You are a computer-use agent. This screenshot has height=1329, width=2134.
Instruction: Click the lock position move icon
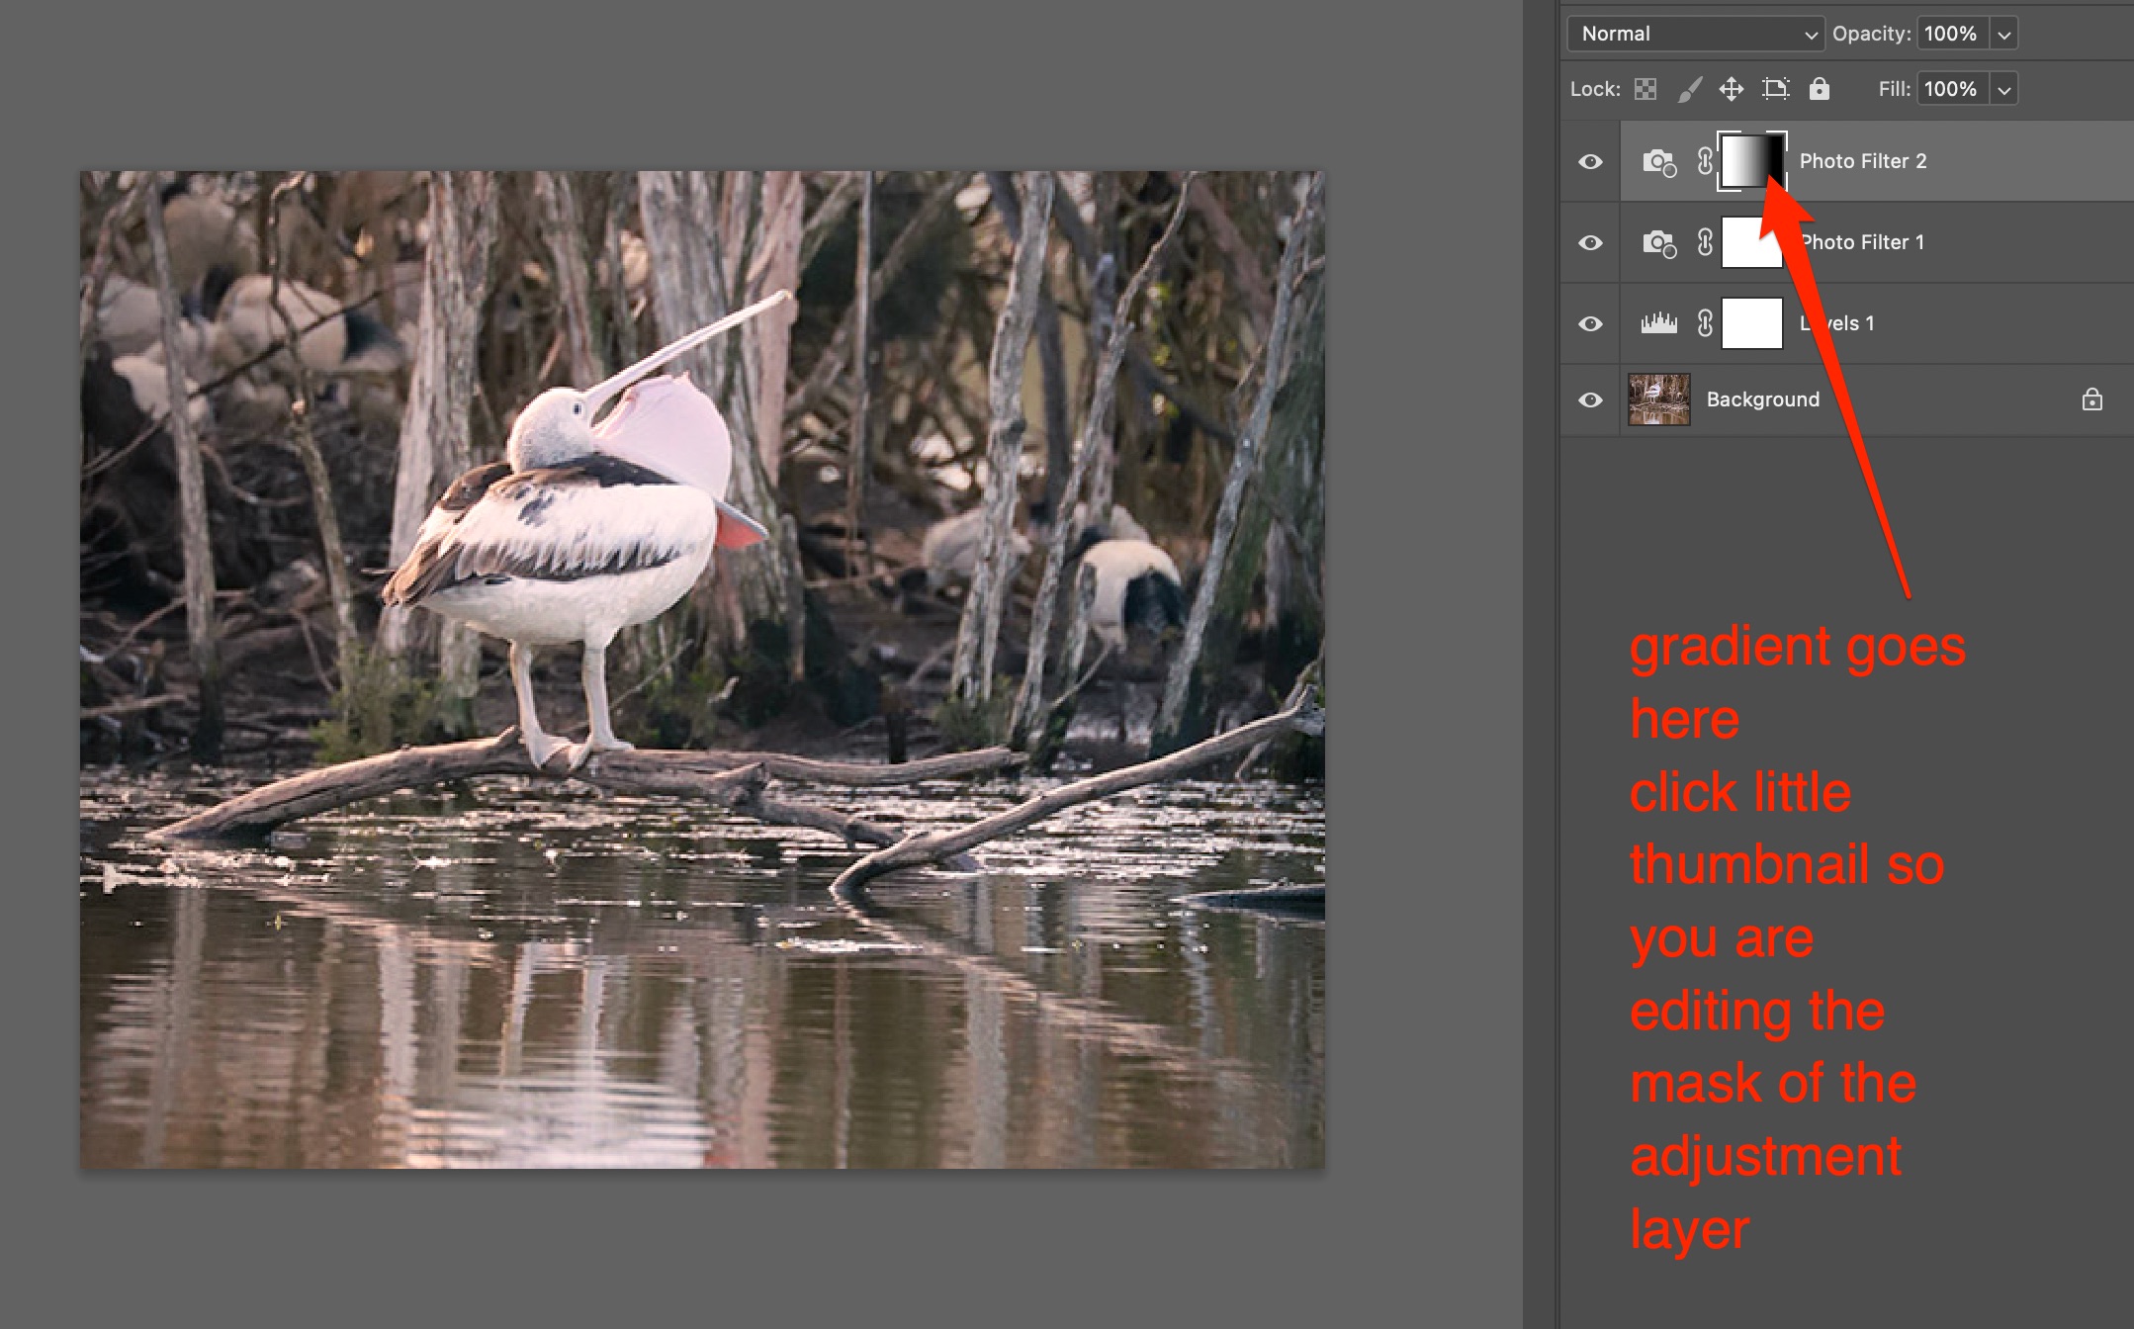click(x=1731, y=89)
